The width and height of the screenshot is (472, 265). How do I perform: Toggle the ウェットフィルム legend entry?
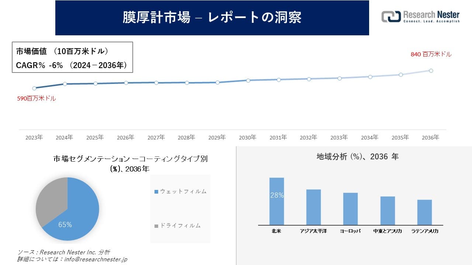point(181,191)
